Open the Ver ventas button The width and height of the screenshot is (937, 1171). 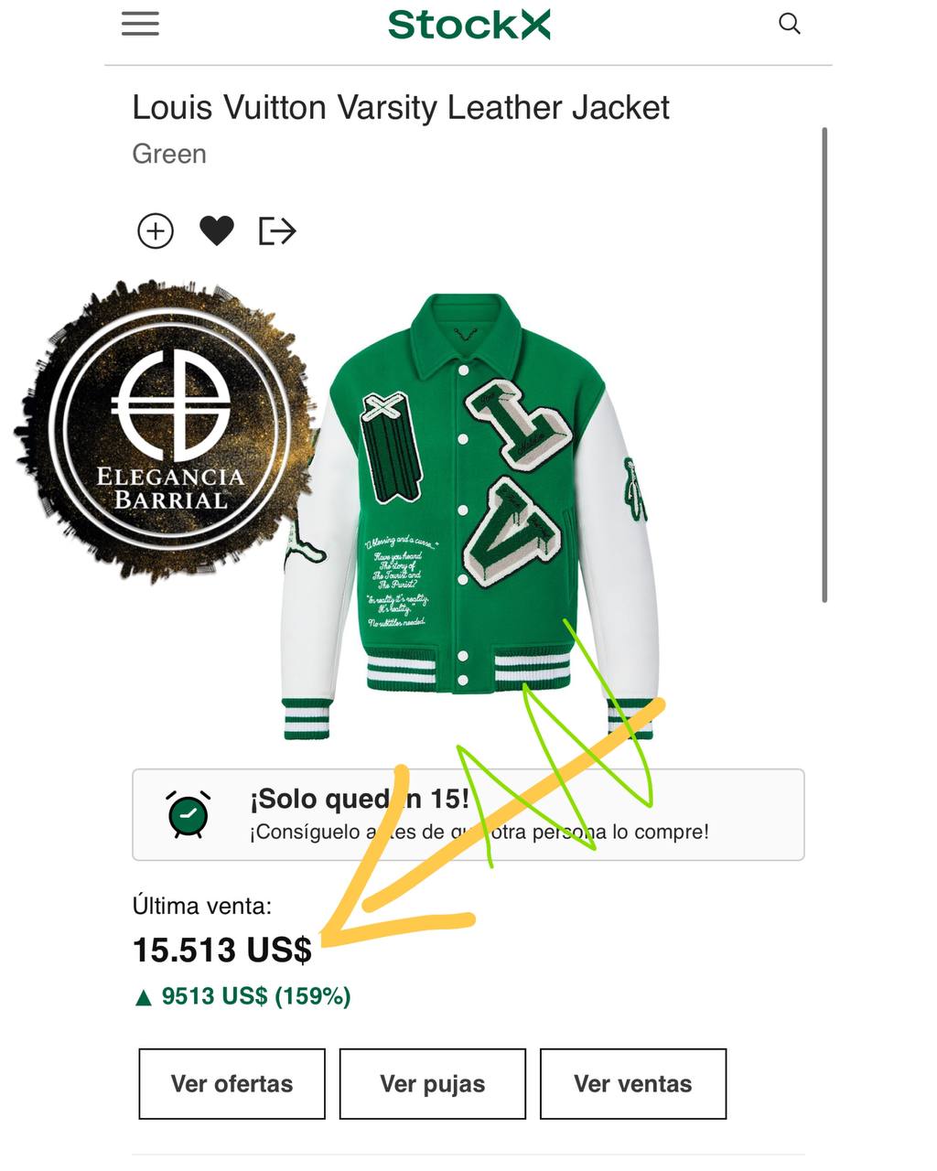633,1084
